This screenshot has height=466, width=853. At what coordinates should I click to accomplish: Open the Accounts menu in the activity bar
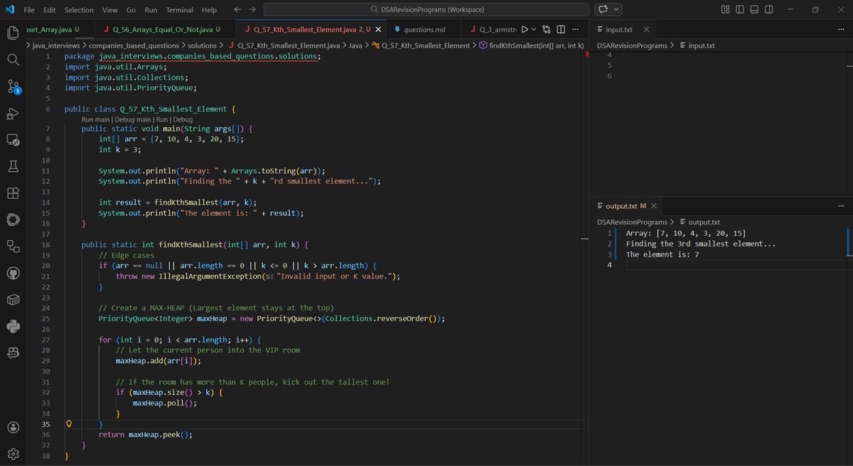pyautogui.click(x=13, y=428)
